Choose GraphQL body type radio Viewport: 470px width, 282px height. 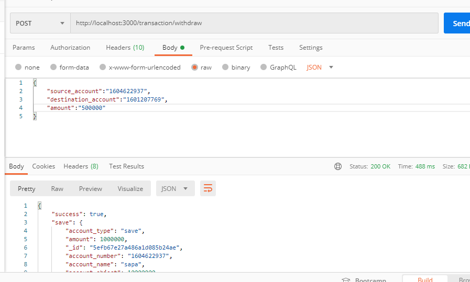pyautogui.click(x=264, y=67)
